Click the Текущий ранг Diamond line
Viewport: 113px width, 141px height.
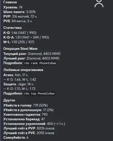32,54
